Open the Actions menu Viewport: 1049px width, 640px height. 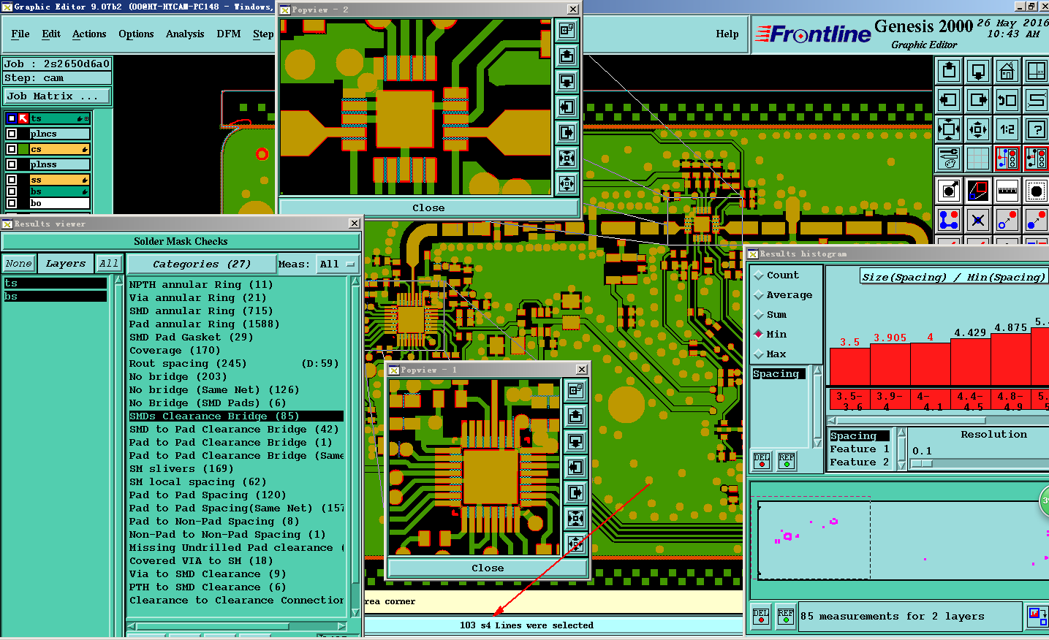coord(89,34)
